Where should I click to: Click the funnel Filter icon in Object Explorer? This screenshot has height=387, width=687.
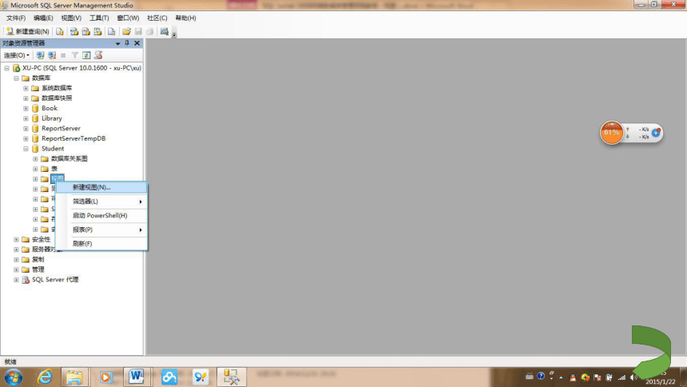(x=75, y=55)
